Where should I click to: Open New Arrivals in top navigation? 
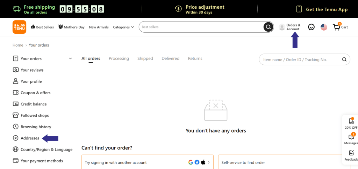point(99,27)
